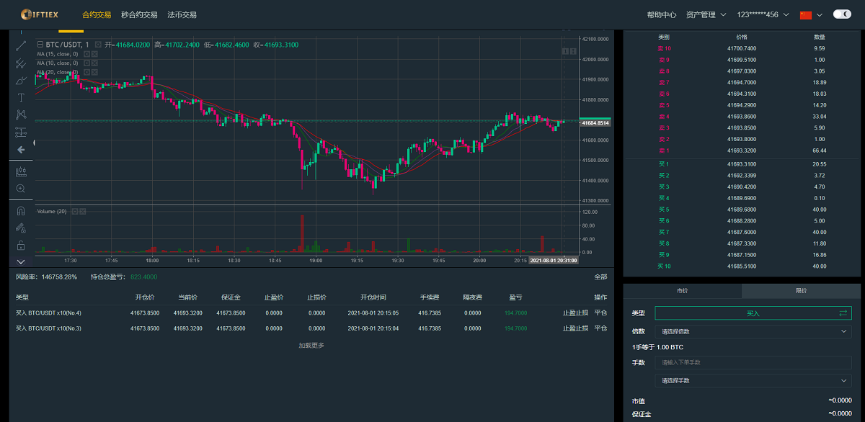Open the pattern drawing tool

(x=20, y=115)
